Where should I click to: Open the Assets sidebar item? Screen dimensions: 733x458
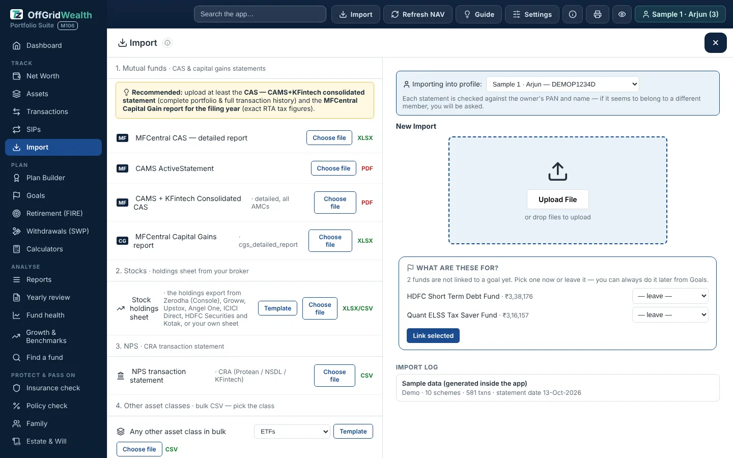[x=53, y=94]
